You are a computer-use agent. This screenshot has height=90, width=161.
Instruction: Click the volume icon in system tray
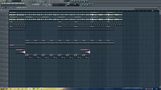pyautogui.click(x=150, y=89)
